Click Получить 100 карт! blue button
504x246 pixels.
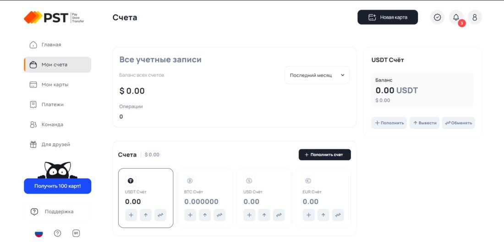(x=58, y=186)
